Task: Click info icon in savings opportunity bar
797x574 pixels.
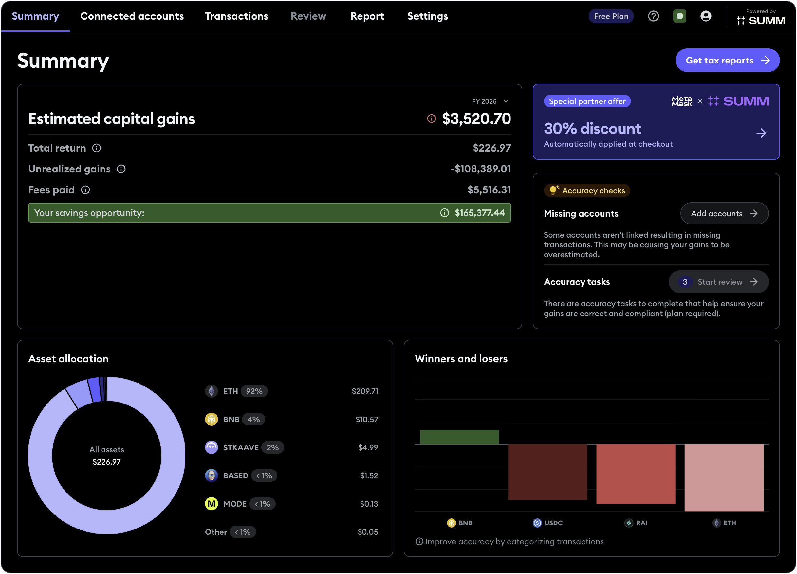Action: 445,213
